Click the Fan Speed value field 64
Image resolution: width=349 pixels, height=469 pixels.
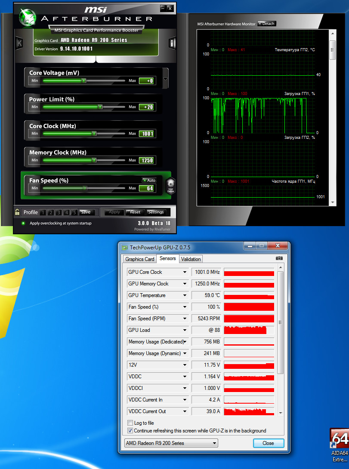click(147, 188)
